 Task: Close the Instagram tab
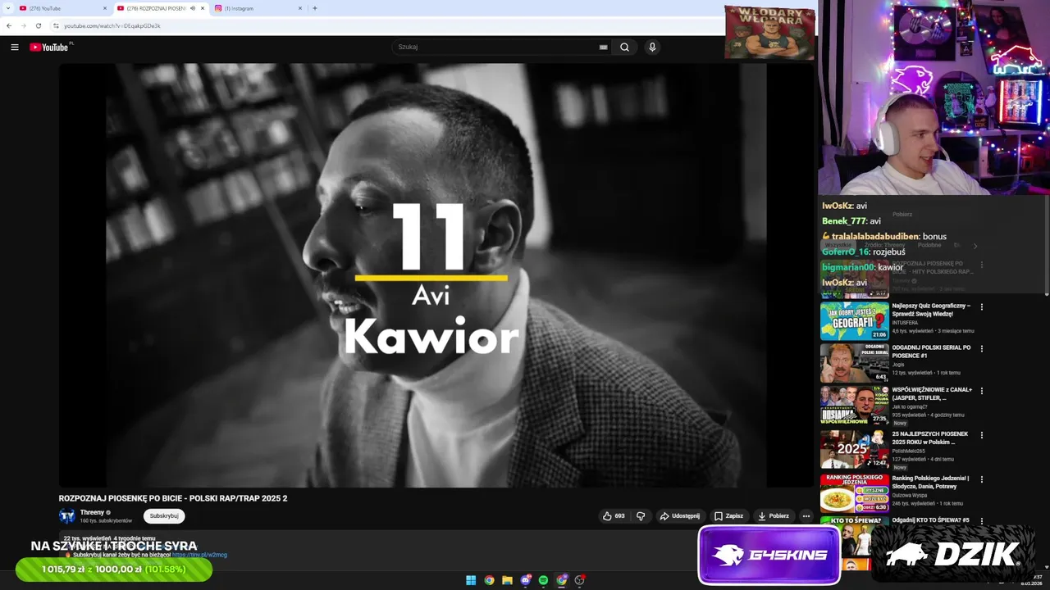(x=300, y=8)
